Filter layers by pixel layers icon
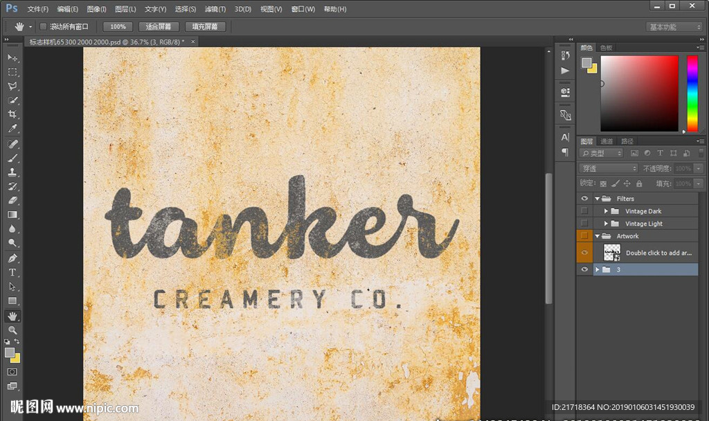709x421 pixels. (634, 153)
